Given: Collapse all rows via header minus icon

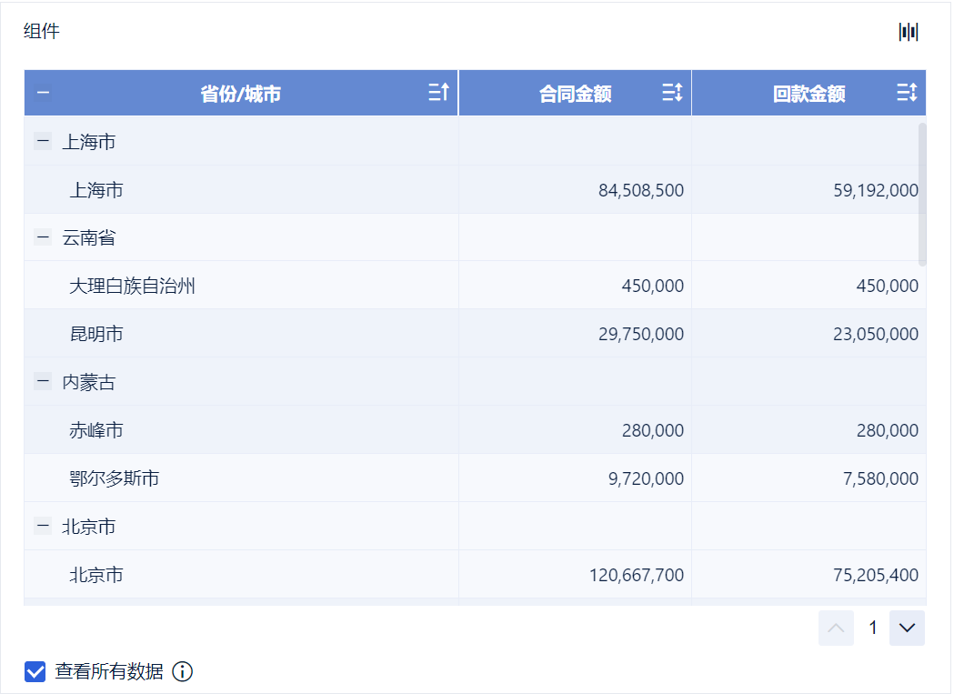Looking at the screenshot, I should tap(43, 92).
